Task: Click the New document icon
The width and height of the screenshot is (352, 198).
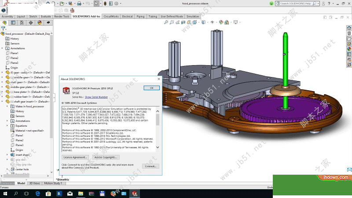Action: 53,4
